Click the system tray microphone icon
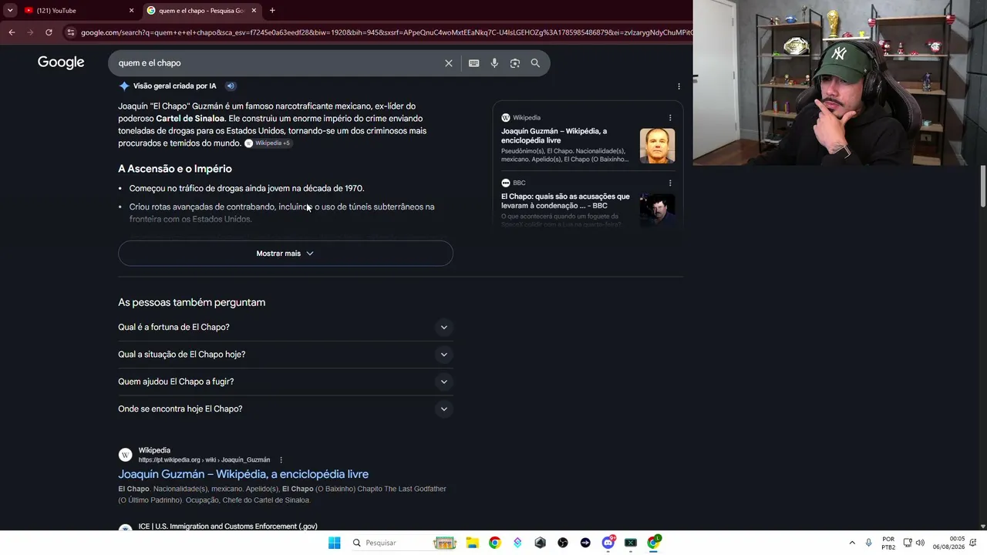Viewport: 987px width, 555px height. (x=869, y=543)
